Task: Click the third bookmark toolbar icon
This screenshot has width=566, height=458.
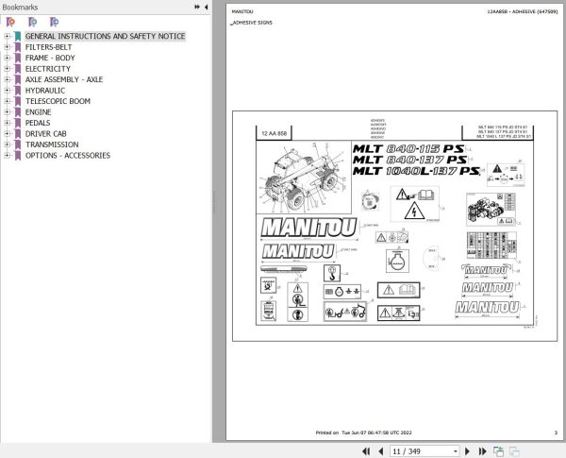Action: [x=54, y=23]
